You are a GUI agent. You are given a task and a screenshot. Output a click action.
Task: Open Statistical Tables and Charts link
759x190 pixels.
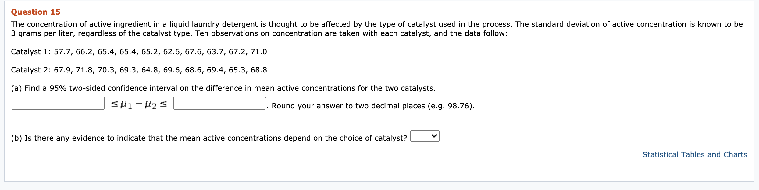point(695,155)
